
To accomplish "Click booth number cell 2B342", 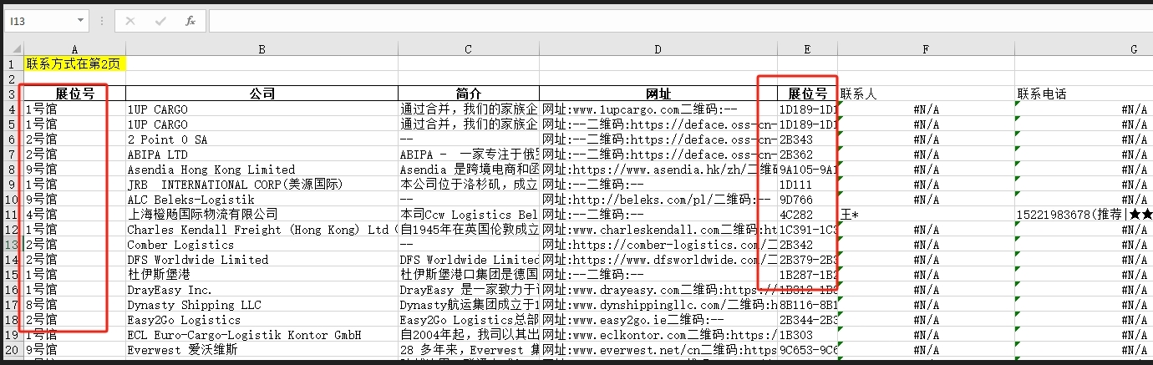I will 807,244.
